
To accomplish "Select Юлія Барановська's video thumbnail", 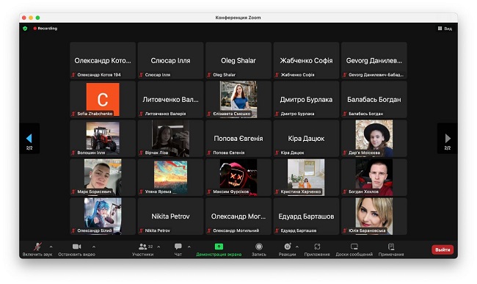I will [374, 216].
